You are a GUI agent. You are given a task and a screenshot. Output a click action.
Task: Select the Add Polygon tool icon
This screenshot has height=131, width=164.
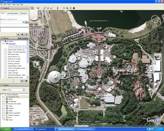(x=45, y=8)
